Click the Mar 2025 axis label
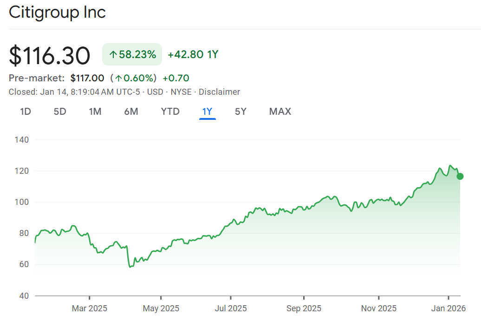 (90, 308)
